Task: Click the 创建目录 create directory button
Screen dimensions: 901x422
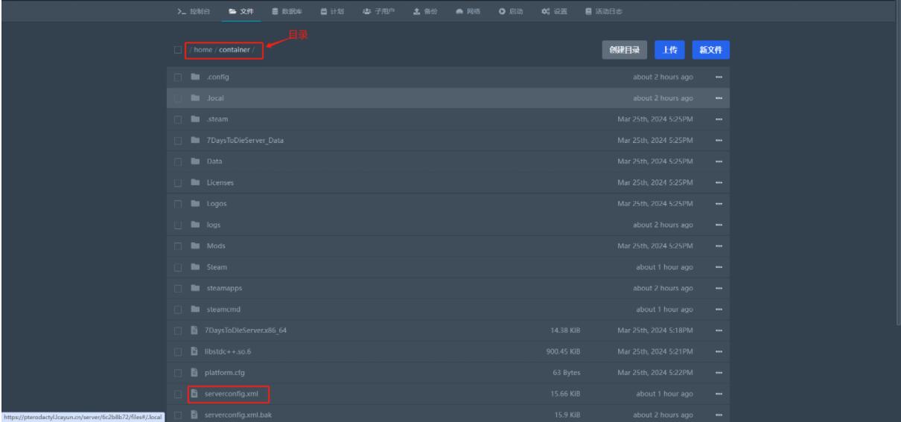Action: tap(625, 50)
